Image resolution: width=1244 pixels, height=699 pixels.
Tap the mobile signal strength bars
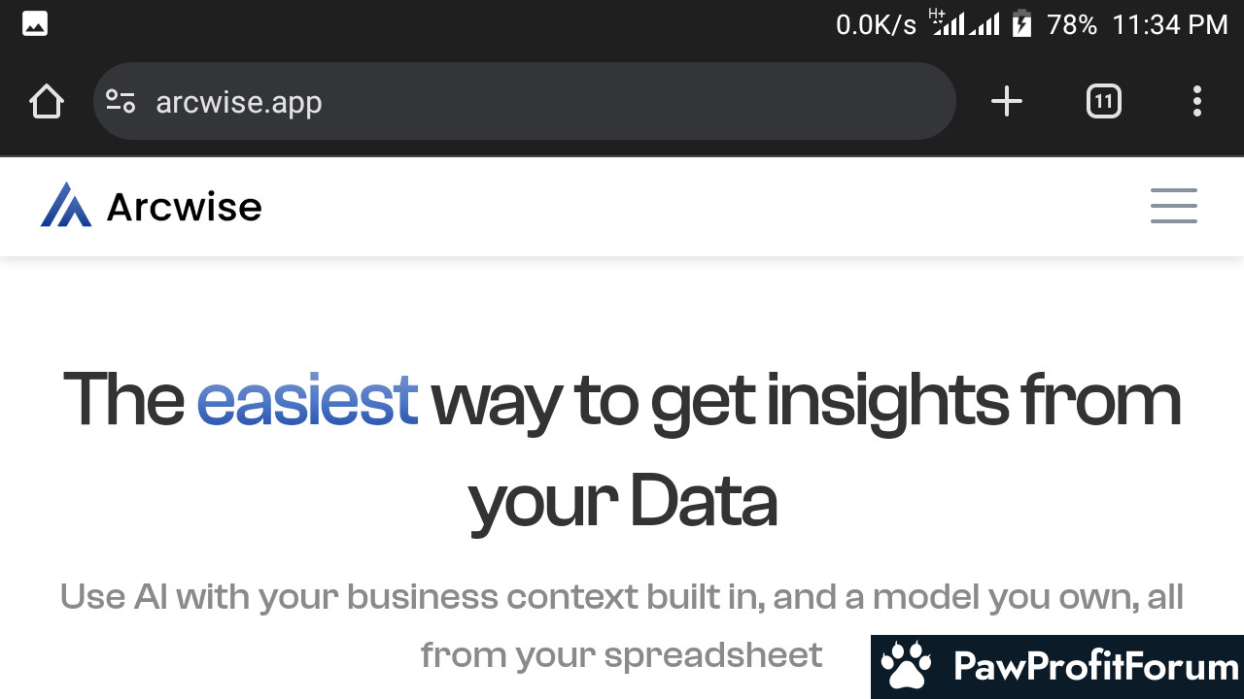click(966, 22)
